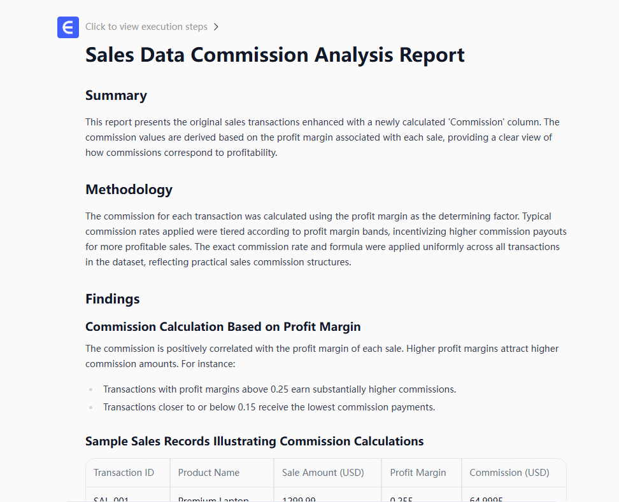This screenshot has width=619, height=502.
Task: Select the Findings heading
Action: [113, 299]
